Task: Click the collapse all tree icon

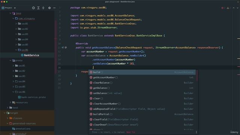Action: pos(43,8)
